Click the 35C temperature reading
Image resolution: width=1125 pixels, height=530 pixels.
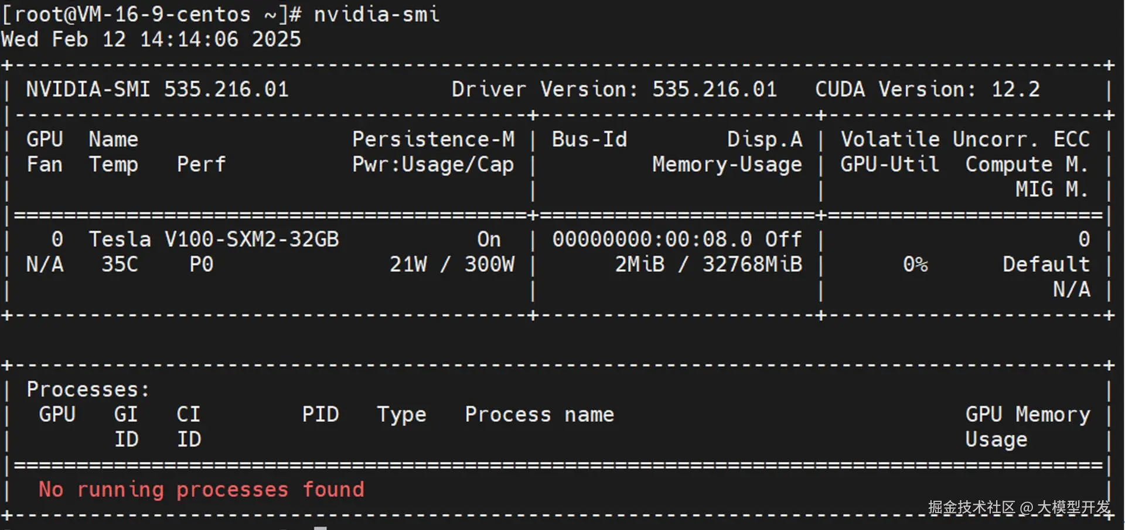[120, 264]
